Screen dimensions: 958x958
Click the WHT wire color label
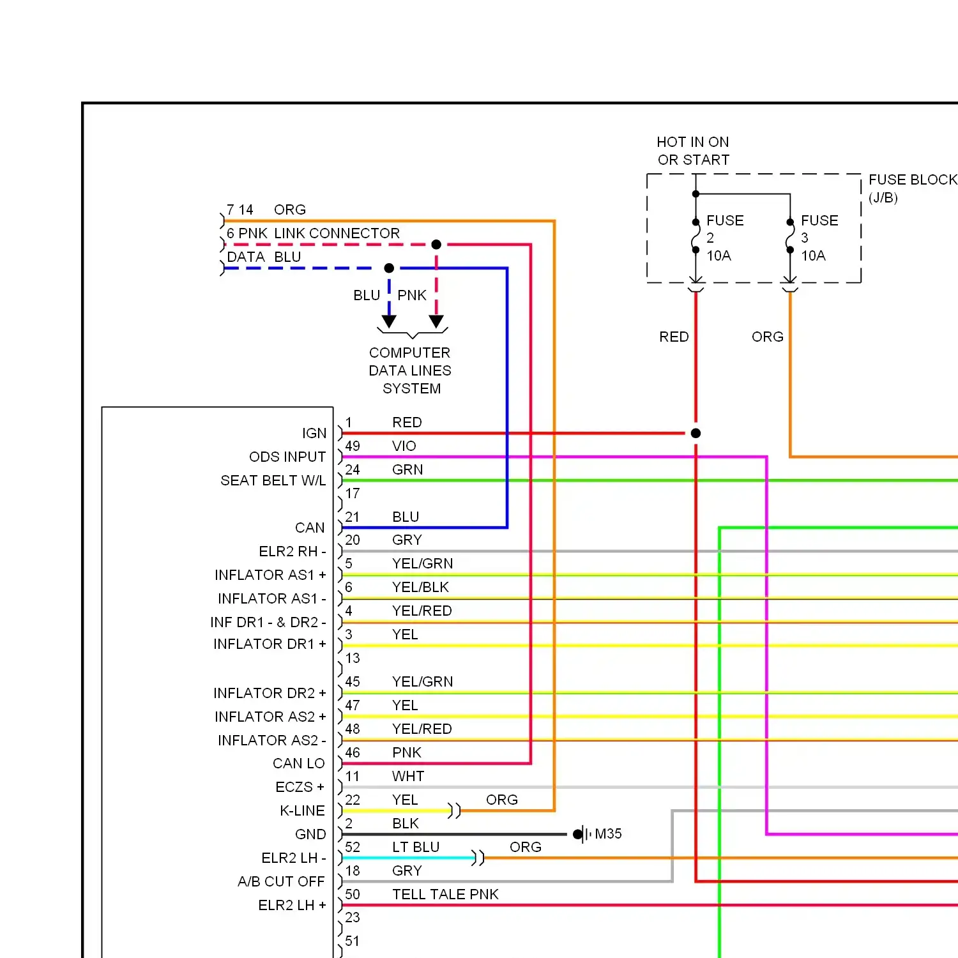coord(408,776)
